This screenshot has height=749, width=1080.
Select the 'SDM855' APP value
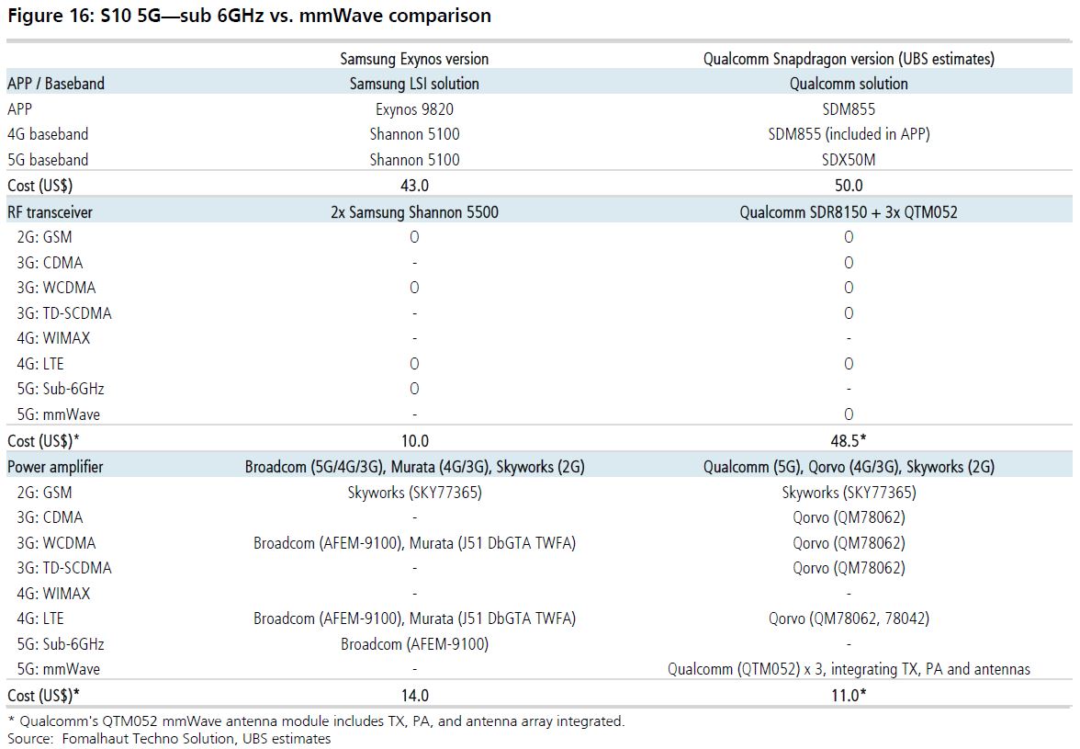tap(849, 108)
